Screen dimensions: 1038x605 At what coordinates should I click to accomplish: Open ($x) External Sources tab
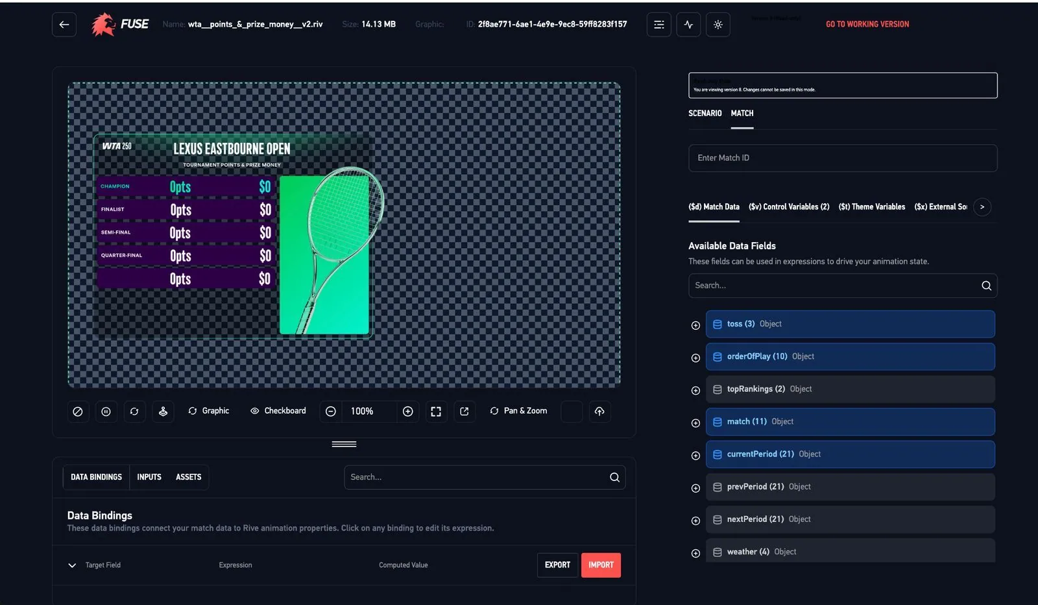point(941,207)
